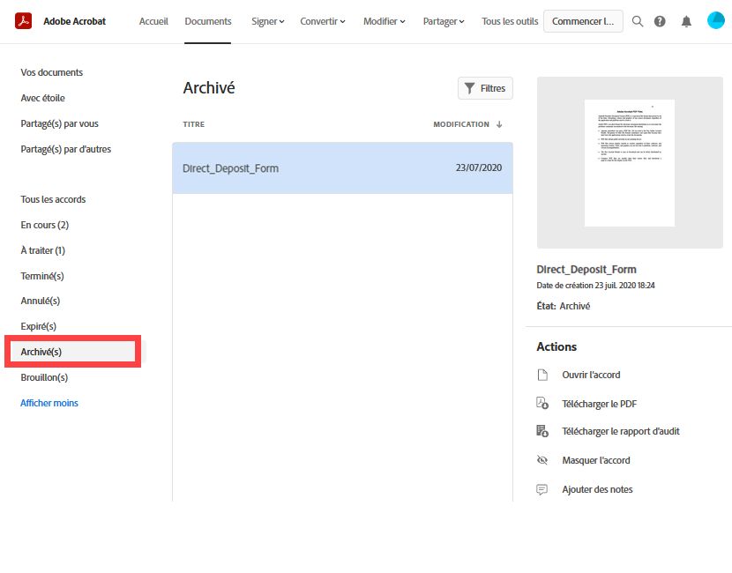The height and width of the screenshot is (573, 732).
Task: Expand the Signer dropdown menu
Action: 267,21
